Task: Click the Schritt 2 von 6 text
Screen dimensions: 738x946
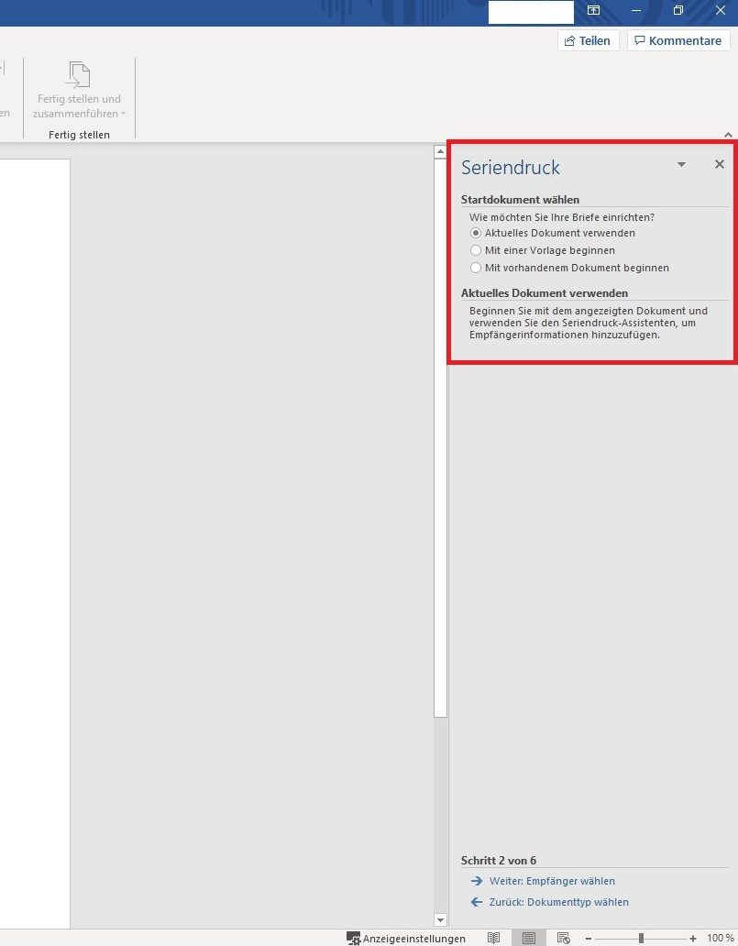Action: pyautogui.click(x=499, y=861)
